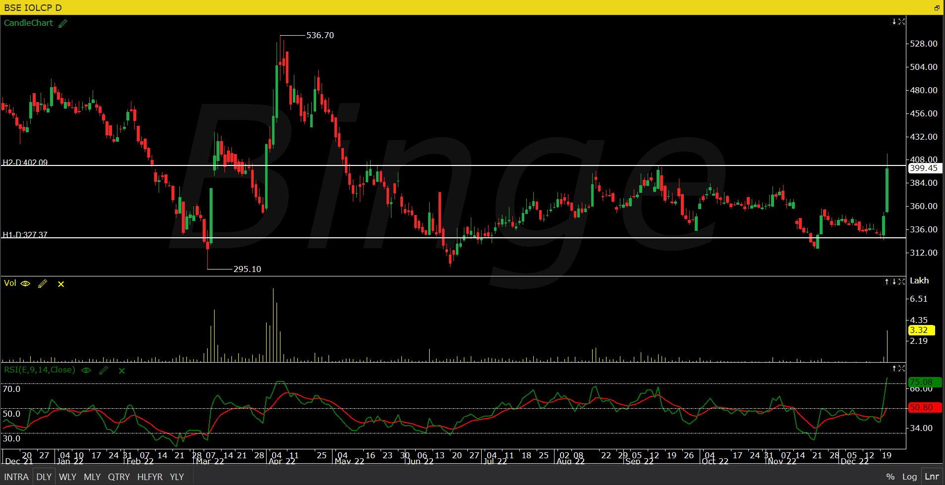Screen dimensions: 945x485
Task: Click the BSE IOLCP D title text
Action: pos(33,7)
